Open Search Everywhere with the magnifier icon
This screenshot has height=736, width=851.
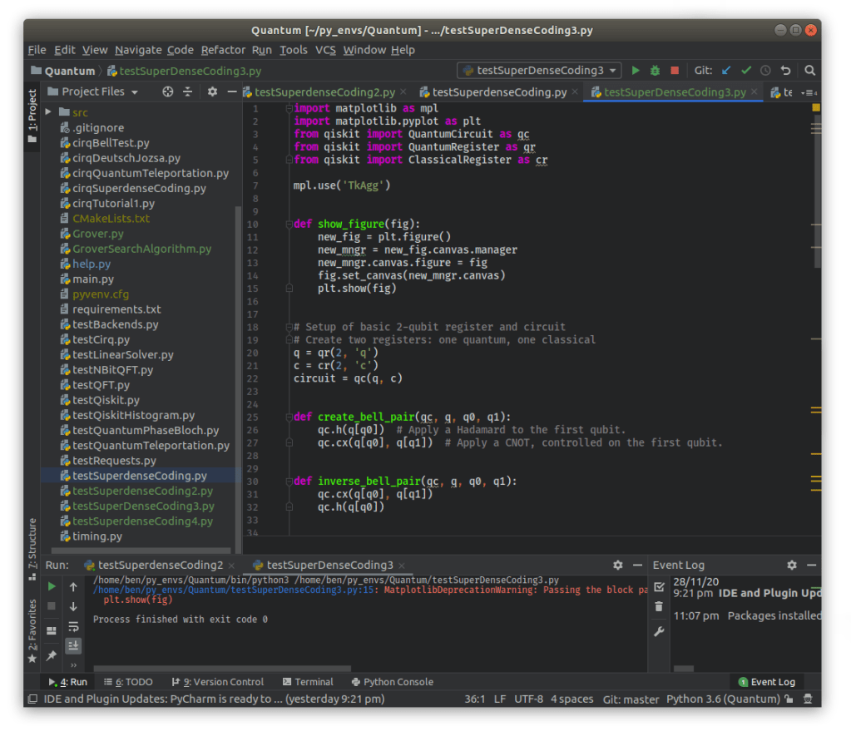point(809,70)
